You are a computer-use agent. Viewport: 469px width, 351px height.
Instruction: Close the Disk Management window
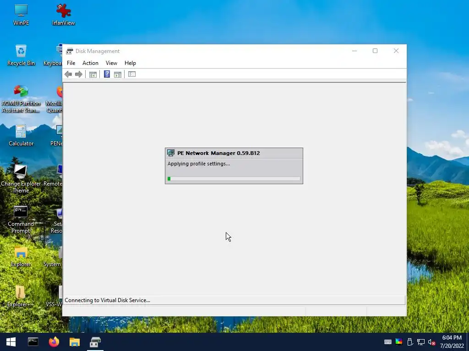point(396,51)
